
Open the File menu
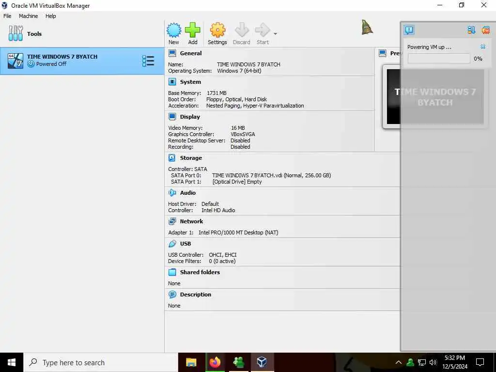[7, 16]
